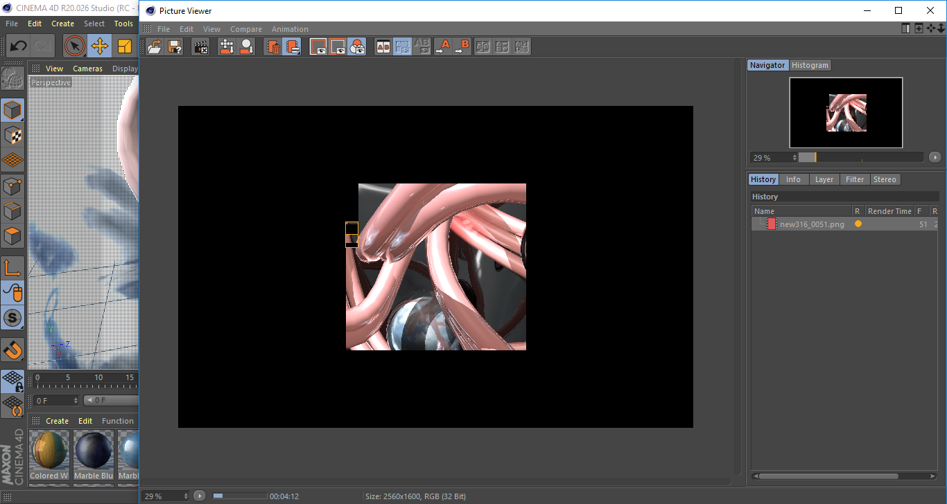Click the Workplane orange grid icon
This screenshot has height=504, width=947.
[x=12, y=160]
